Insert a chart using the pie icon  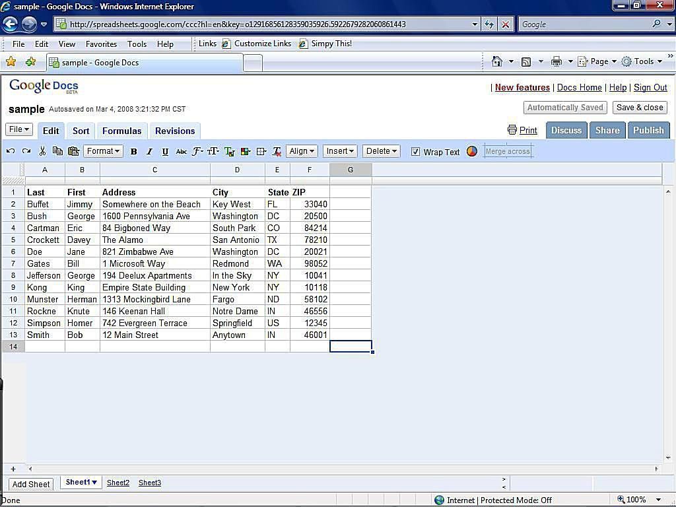pyautogui.click(x=471, y=151)
